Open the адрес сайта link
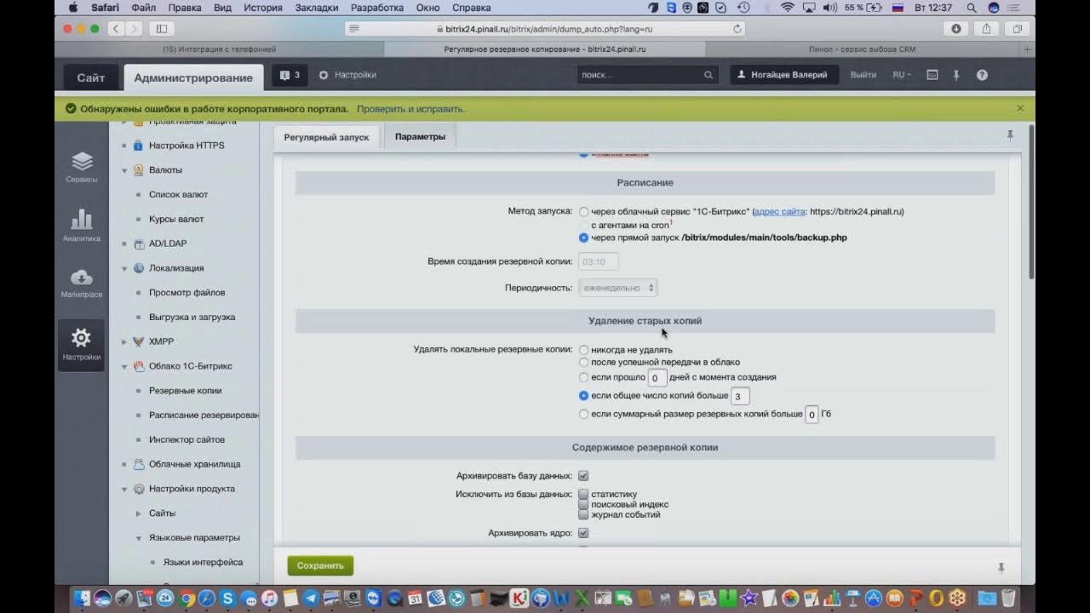 (779, 211)
